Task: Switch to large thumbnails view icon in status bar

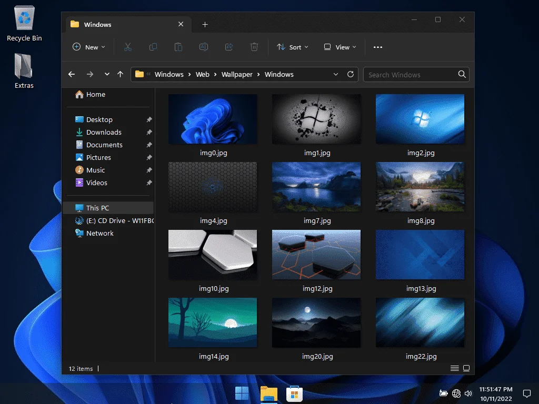Action: [466, 368]
